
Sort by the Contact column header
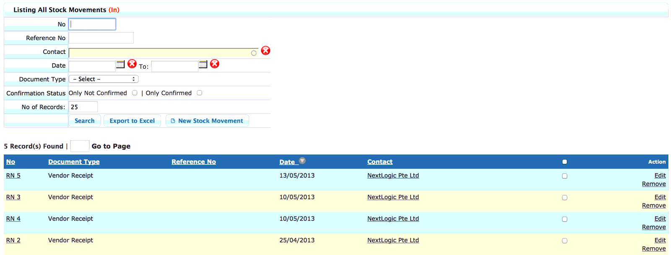point(380,162)
